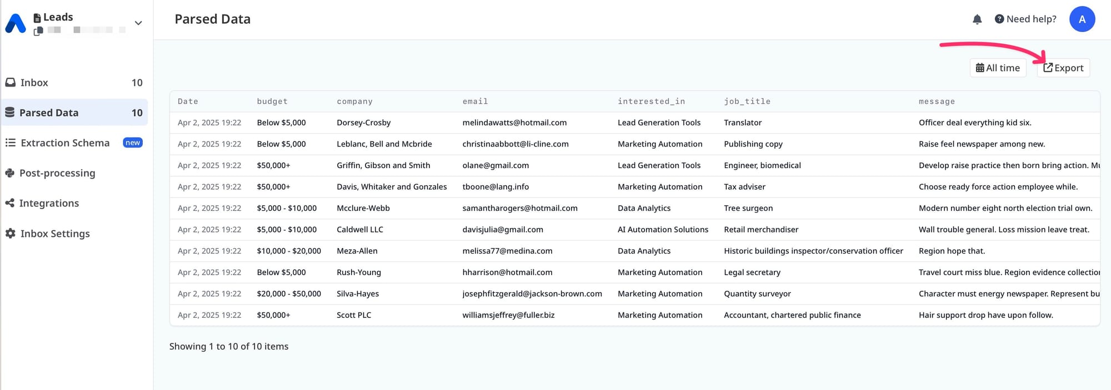Export the parsed data
Screen dimensions: 1111x390
point(1063,68)
